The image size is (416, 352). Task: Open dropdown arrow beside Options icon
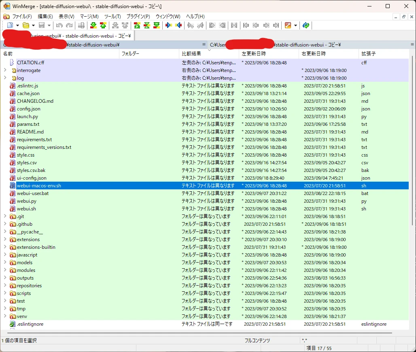[x=295, y=25]
